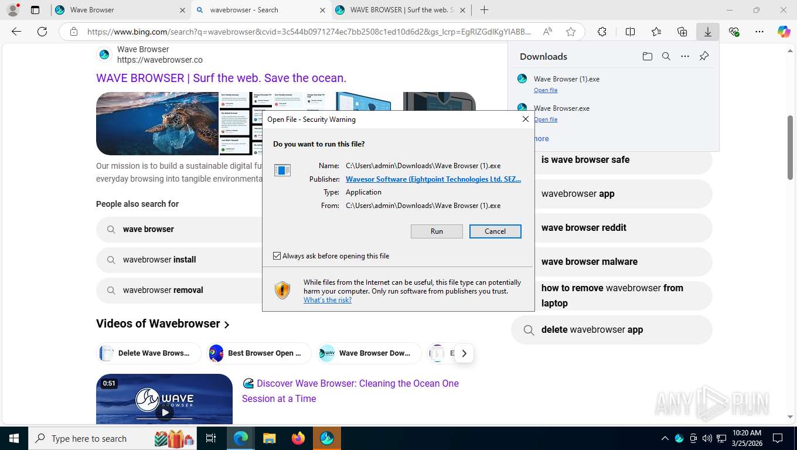Choose Wave Browser Dow... video chip
The height and width of the screenshot is (450, 797).
coord(369,353)
